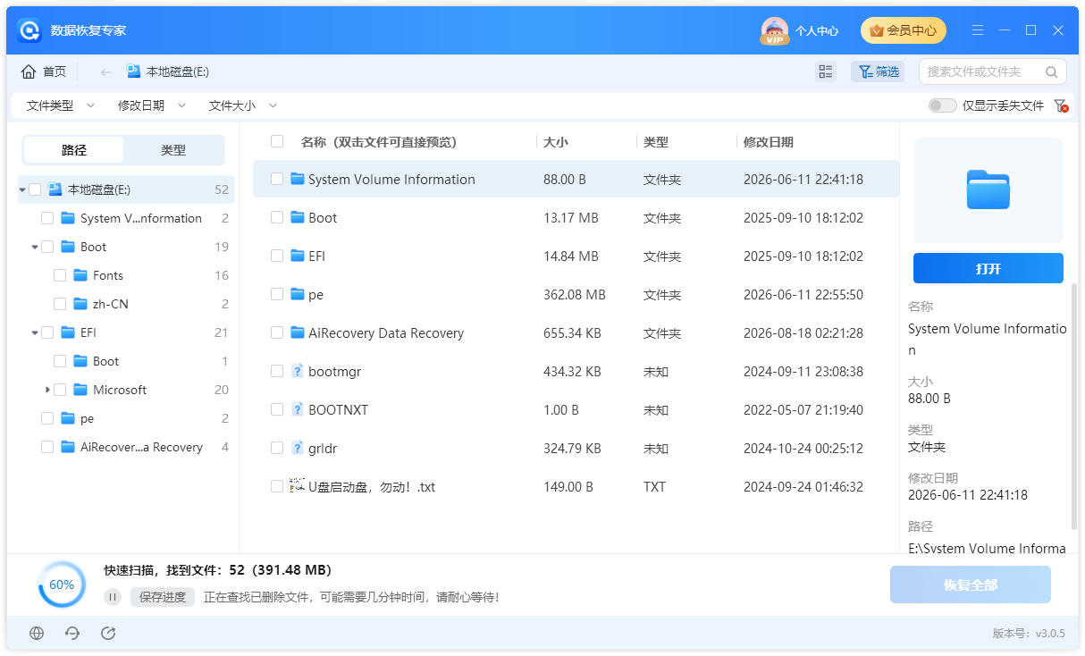The height and width of the screenshot is (656, 1085).
Task: Click the app logo icon
Action: (29, 30)
